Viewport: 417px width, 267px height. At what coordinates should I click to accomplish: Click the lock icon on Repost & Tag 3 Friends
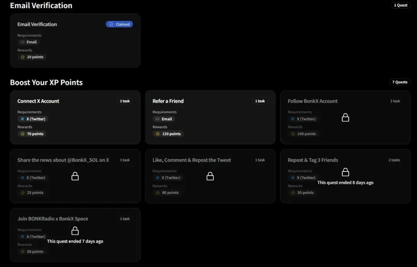point(345,172)
